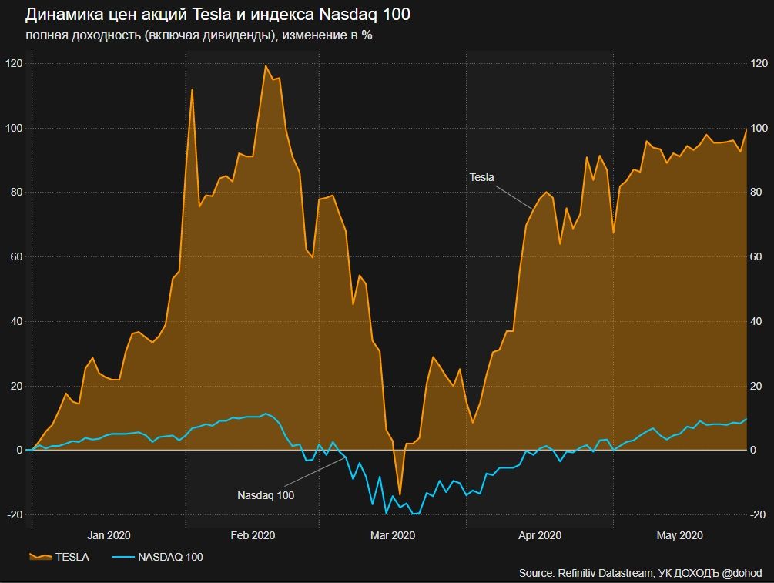Click the left axis value 40

click(x=16, y=321)
